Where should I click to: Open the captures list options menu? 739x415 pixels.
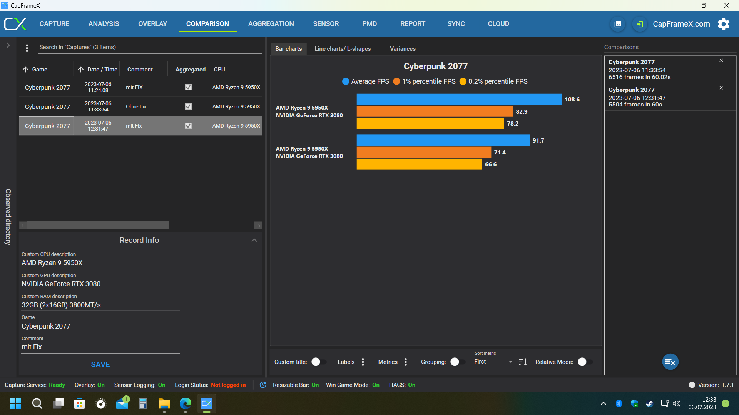tap(27, 48)
